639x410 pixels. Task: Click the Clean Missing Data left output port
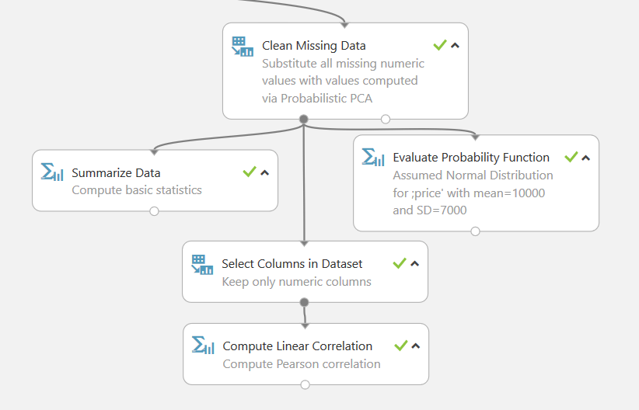tap(303, 119)
